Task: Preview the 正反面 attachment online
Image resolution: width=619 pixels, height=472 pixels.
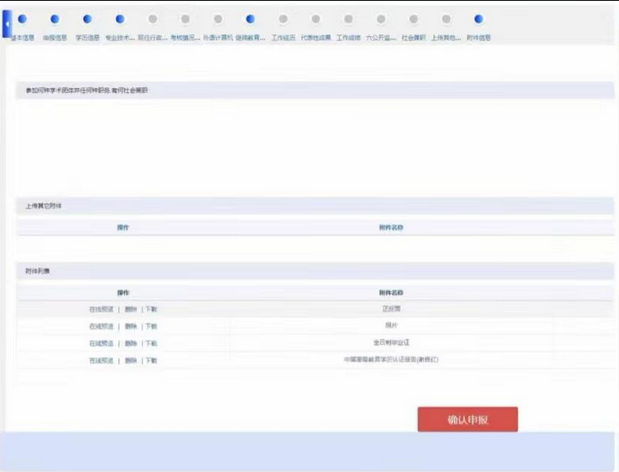Action: [x=101, y=309]
